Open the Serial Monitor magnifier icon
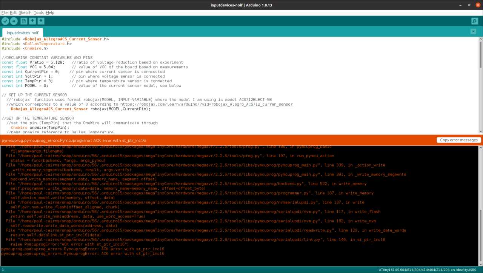This screenshot has width=483, height=273. click(475, 21)
